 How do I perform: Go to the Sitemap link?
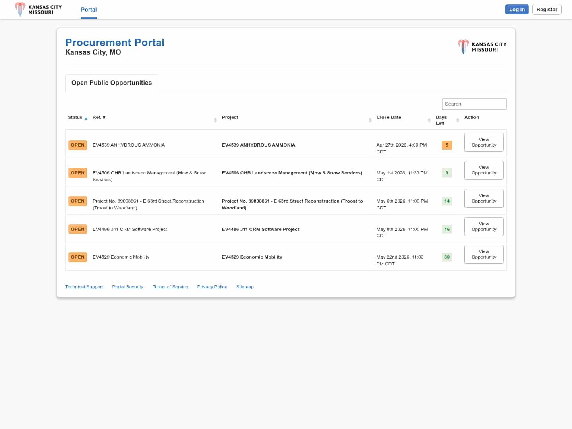pyautogui.click(x=245, y=287)
